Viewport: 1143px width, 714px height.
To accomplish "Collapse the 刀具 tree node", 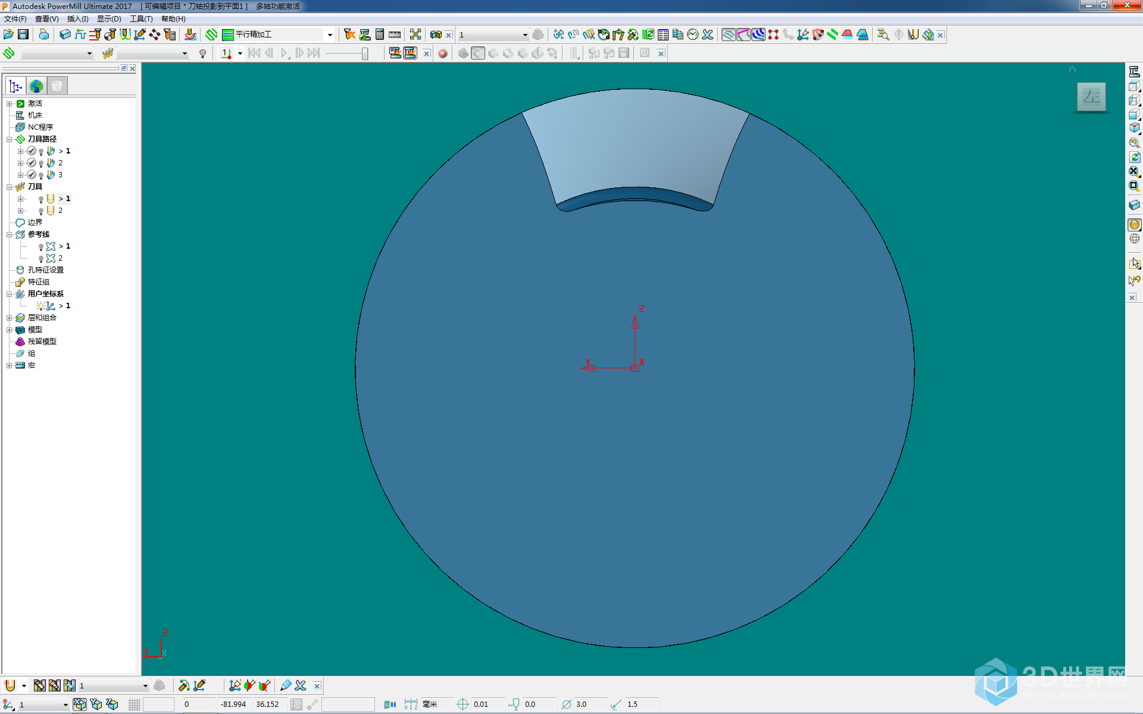I will tap(10, 187).
